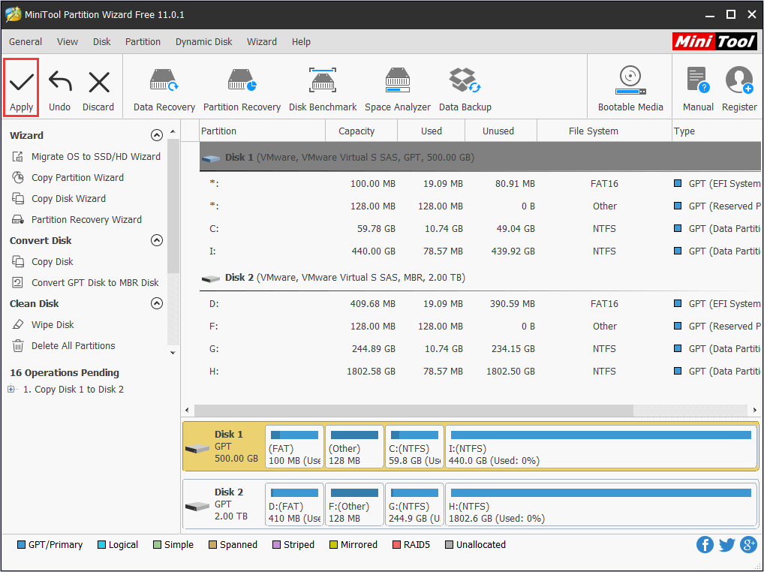Select the I: partition row in list
The height and width of the screenshot is (572, 764).
pos(480,251)
